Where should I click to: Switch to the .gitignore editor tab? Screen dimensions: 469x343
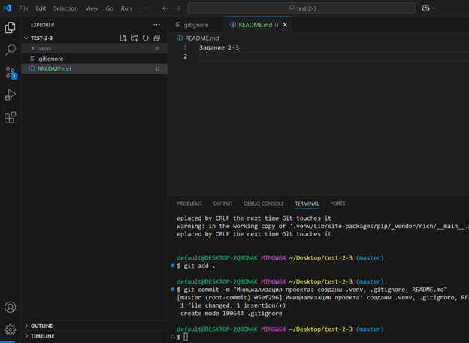point(195,25)
